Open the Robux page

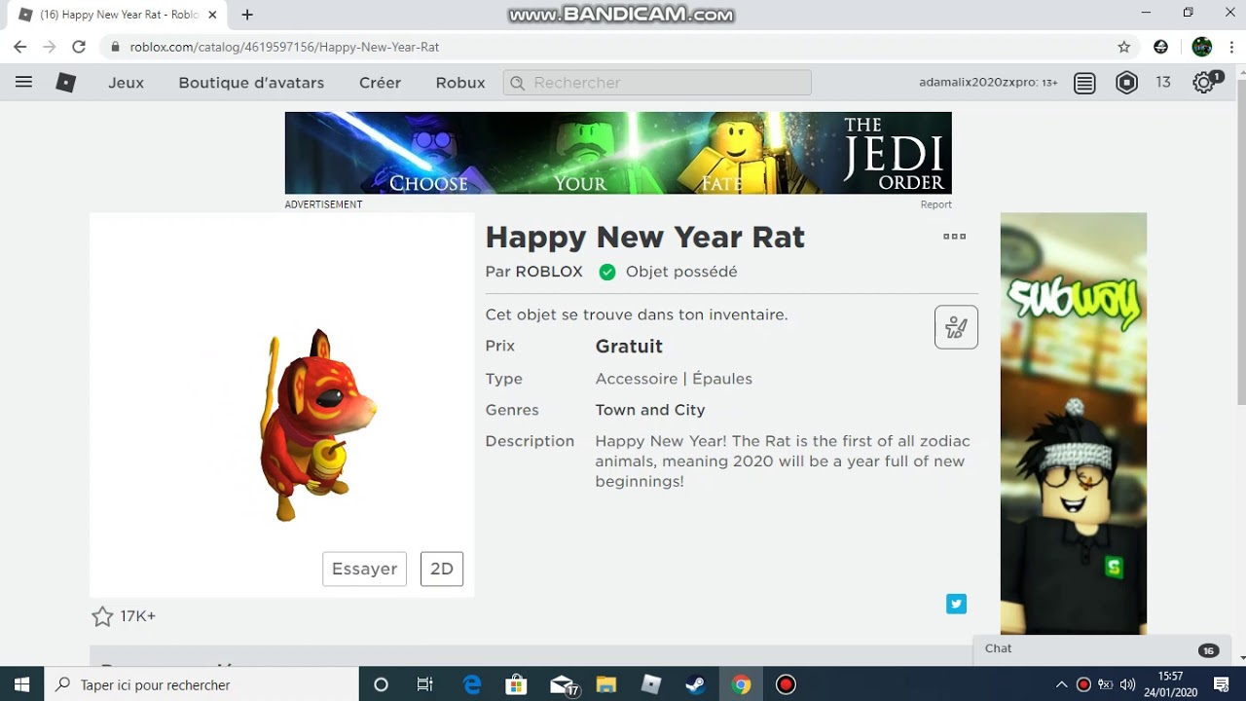pos(460,83)
